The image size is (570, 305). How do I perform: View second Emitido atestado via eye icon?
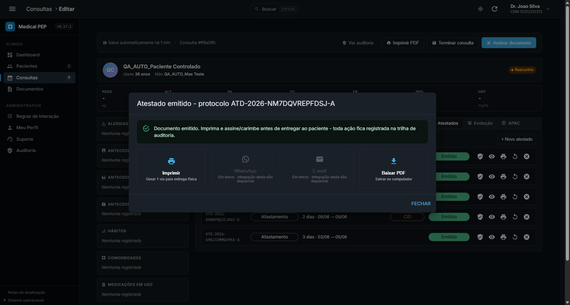click(492, 177)
